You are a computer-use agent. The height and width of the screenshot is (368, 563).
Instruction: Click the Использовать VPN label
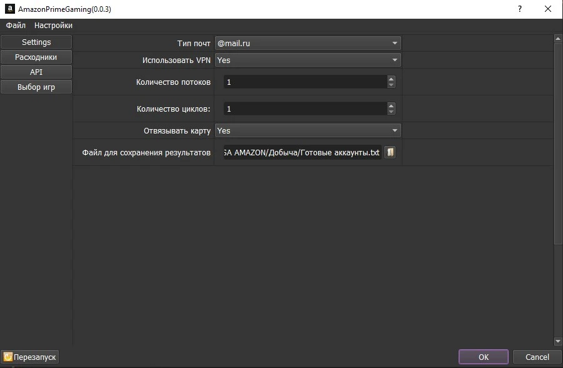(176, 61)
